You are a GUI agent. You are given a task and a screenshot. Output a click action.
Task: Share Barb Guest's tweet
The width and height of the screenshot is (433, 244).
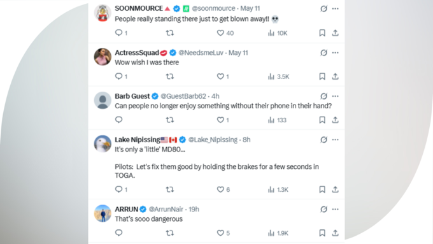click(x=335, y=120)
